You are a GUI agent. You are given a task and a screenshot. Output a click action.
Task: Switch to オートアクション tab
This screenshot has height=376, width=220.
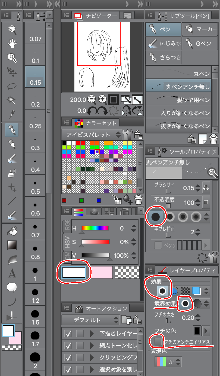tap(101, 308)
